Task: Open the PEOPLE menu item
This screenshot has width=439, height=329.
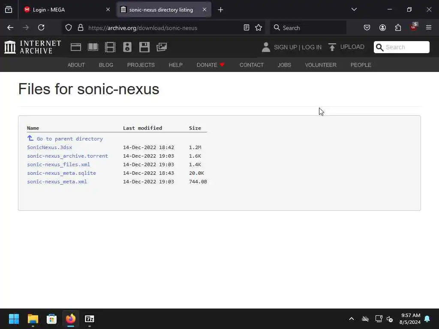Action: point(361,65)
